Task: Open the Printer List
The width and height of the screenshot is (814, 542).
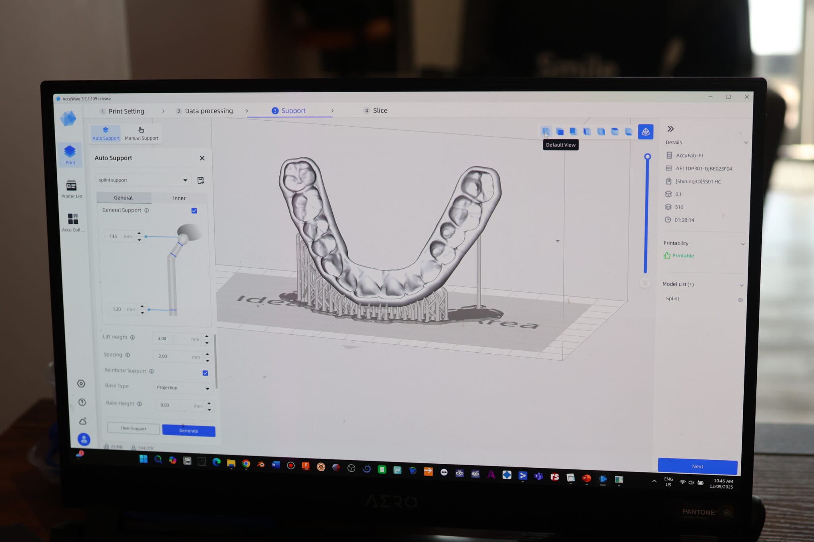Action: (72, 189)
